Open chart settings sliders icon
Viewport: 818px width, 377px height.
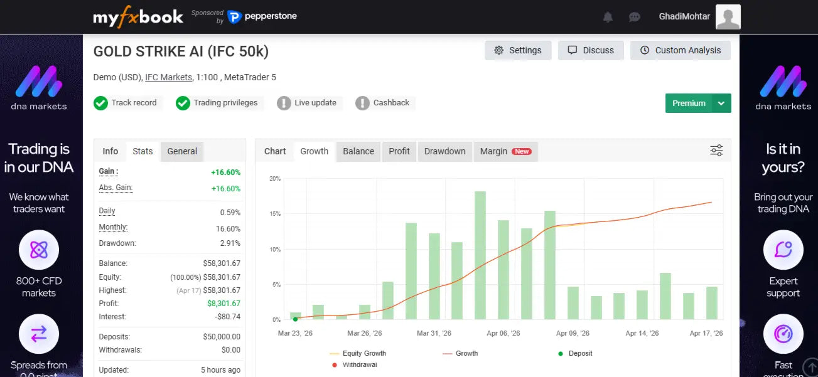coord(716,151)
